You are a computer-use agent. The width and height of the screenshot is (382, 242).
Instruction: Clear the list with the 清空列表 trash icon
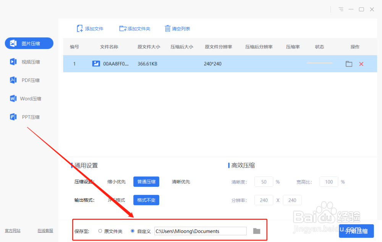pyautogui.click(x=167, y=28)
